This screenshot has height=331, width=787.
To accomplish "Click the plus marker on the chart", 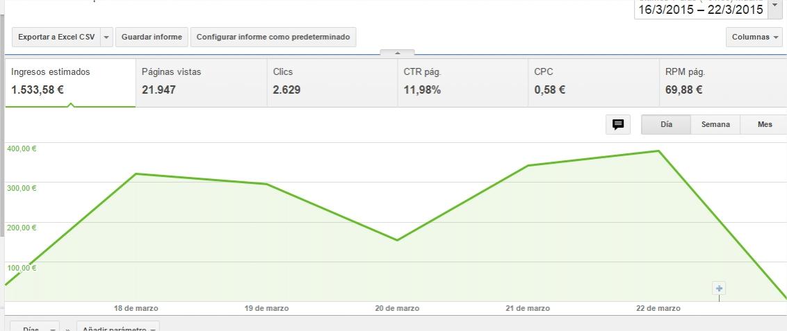I will click(x=719, y=289).
